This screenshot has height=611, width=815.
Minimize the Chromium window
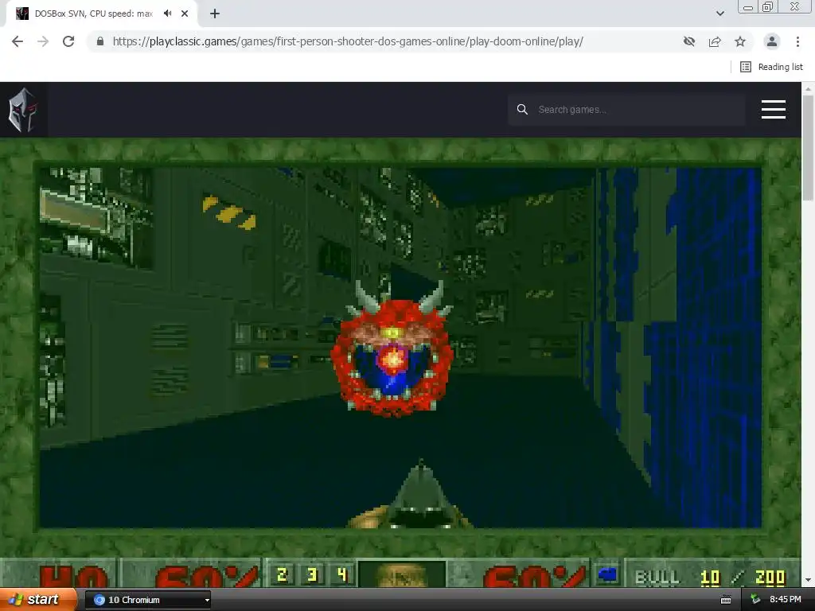748,7
